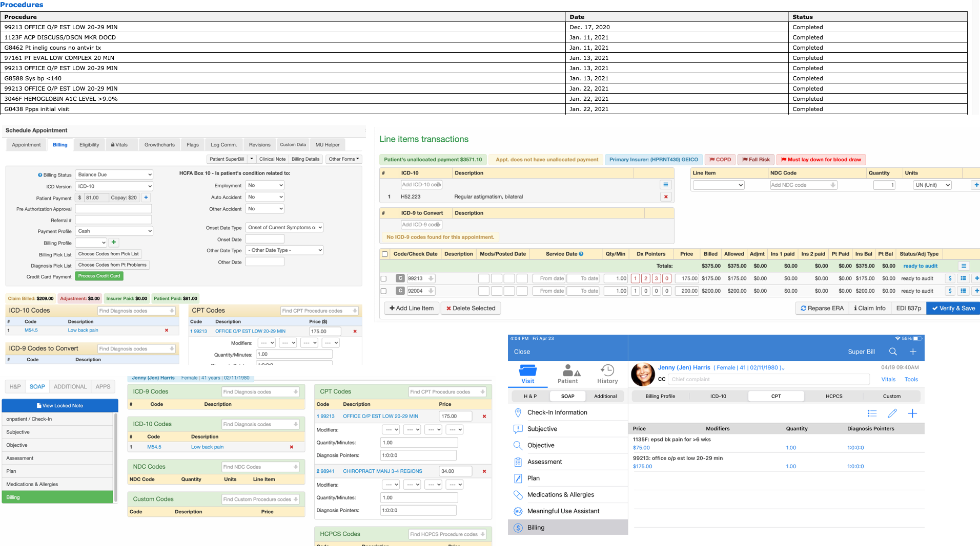980x546 pixels.
Task: Expand the Patient SuperBill arrow dropdown
Action: 252,159
